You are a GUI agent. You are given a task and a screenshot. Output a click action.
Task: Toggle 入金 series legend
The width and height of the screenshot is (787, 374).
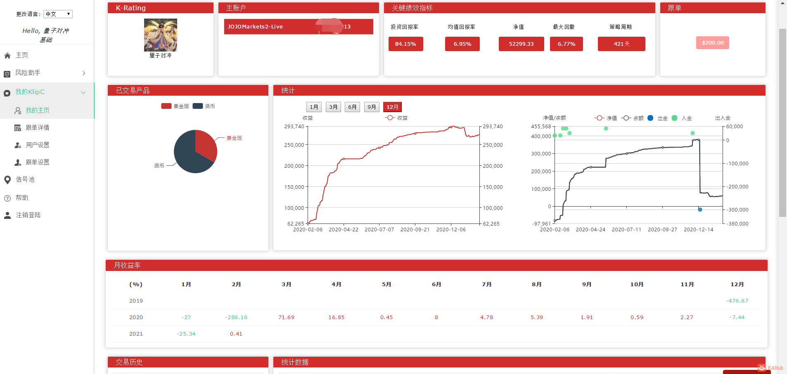682,118
